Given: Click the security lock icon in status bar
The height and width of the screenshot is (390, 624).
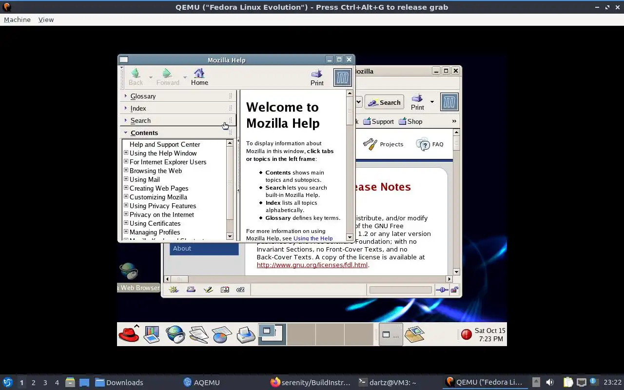Looking at the screenshot, I should (454, 290).
